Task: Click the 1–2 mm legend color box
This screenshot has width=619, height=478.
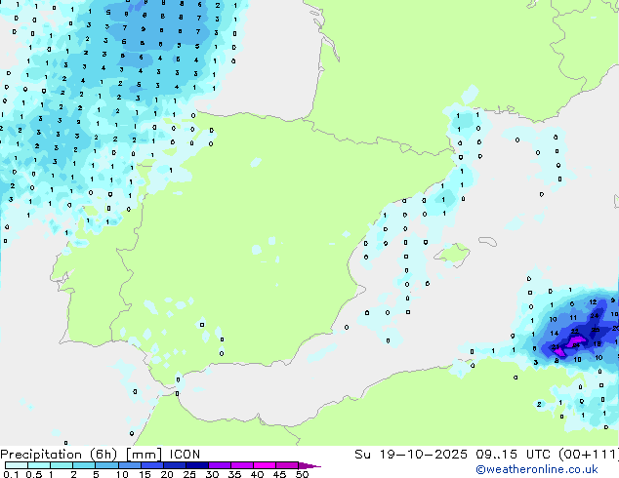Action: pyautogui.click(x=62, y=465)
